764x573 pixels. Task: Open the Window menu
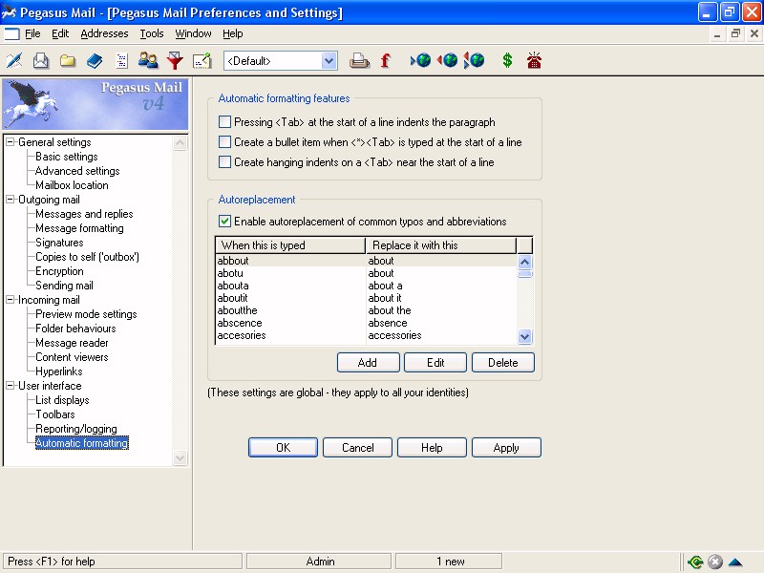tap(193, 33)
